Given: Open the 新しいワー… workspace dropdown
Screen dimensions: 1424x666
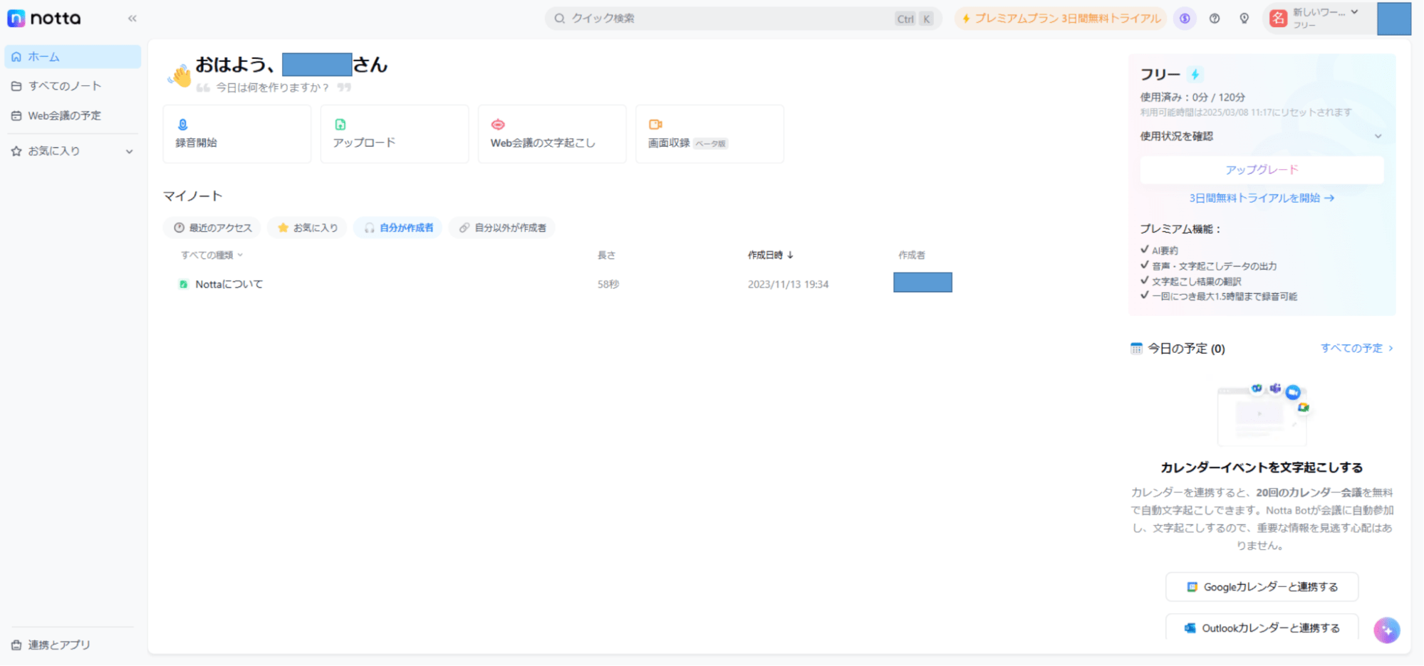Looking at the screenshot, I should 1318,18.
